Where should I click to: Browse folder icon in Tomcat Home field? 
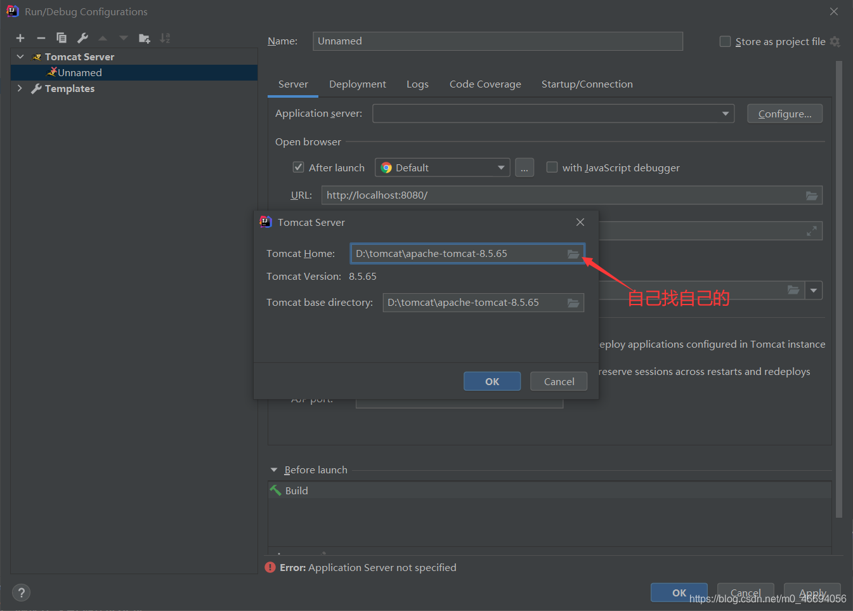[x=573, y=254]
